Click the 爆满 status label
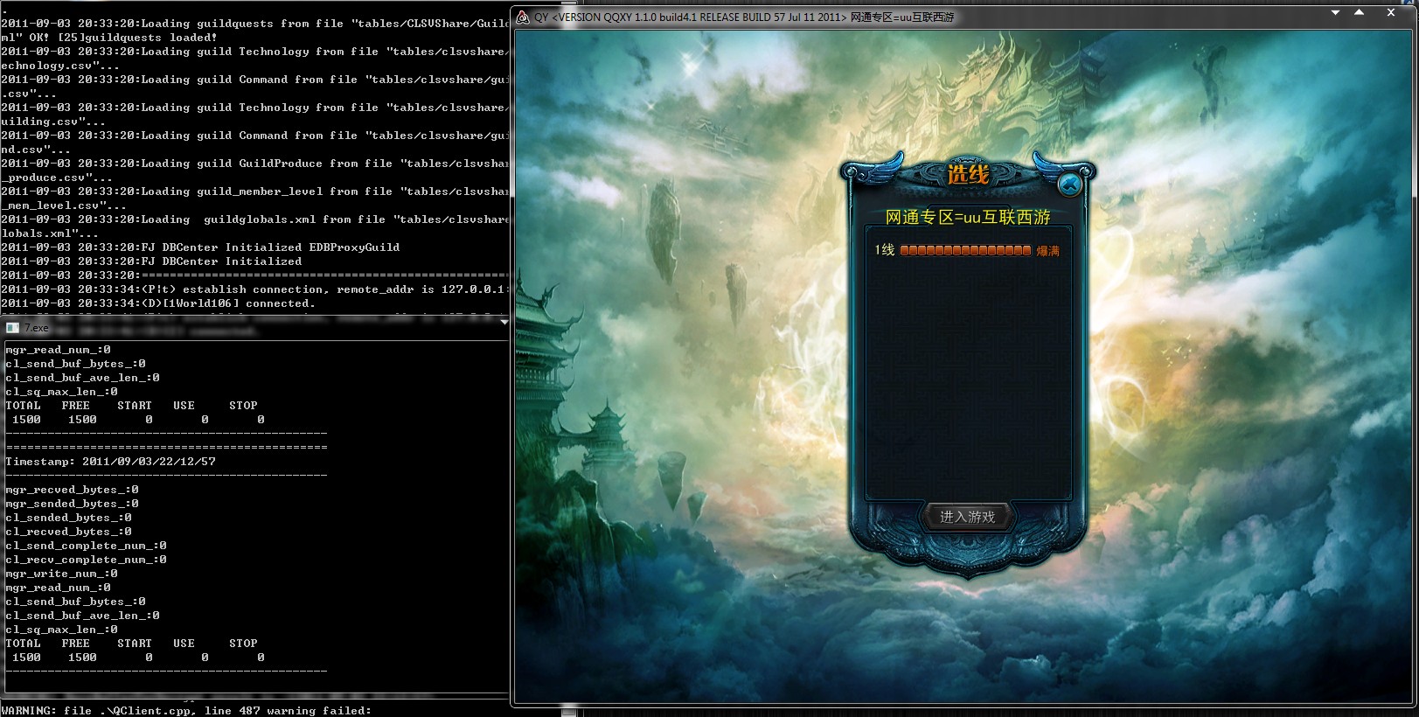This screenshot has width=1419, height=717. [x=1047, y=251]
